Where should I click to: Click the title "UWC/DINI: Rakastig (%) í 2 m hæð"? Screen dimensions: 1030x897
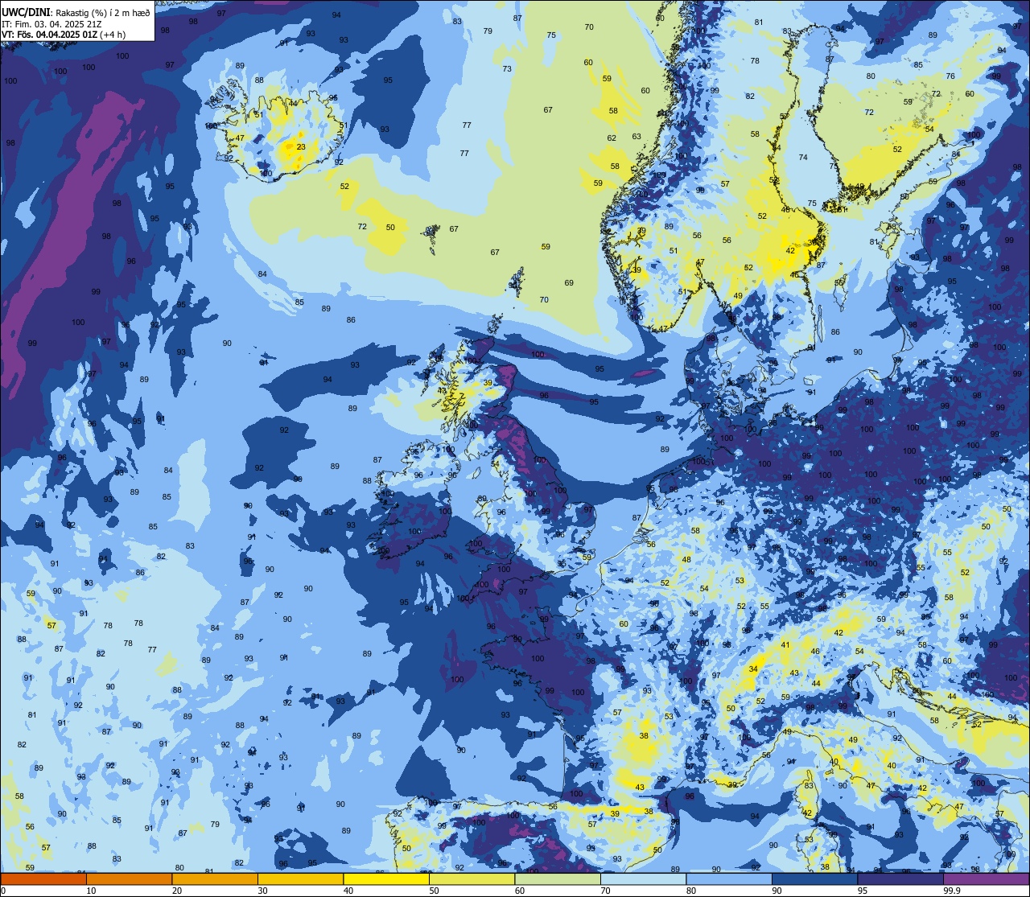[x=76, y=13]
